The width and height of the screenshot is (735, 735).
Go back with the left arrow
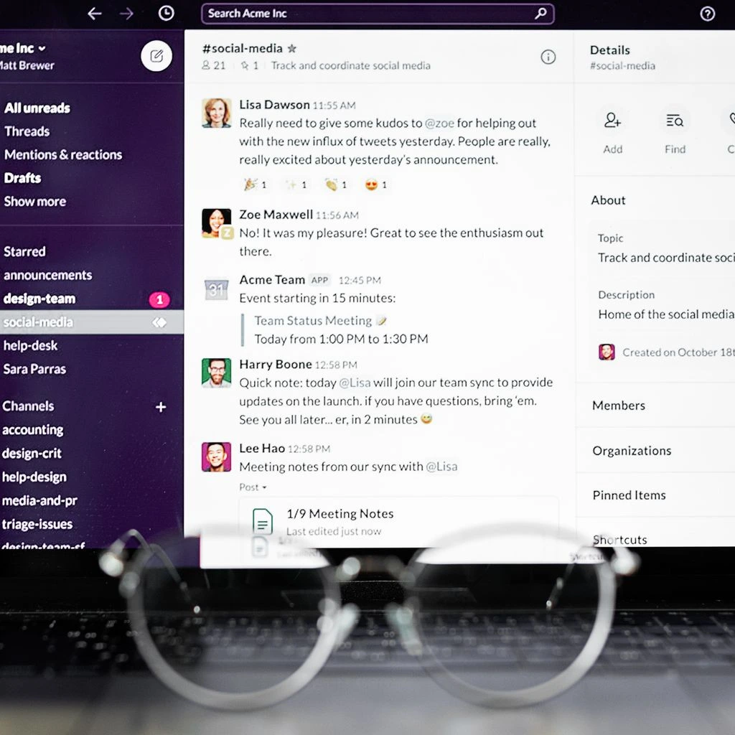click(x=95, y=14)
